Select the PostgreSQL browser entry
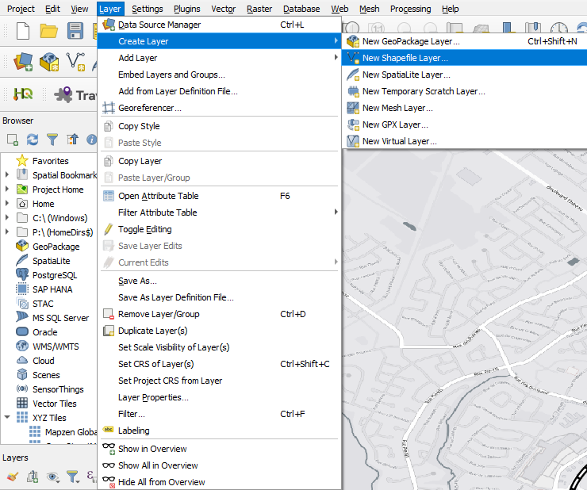This screenshot has height=490, width=587. 55,275
